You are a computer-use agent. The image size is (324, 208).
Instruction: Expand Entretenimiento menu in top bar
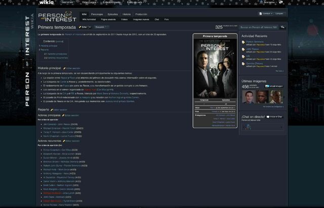point(111,3)
